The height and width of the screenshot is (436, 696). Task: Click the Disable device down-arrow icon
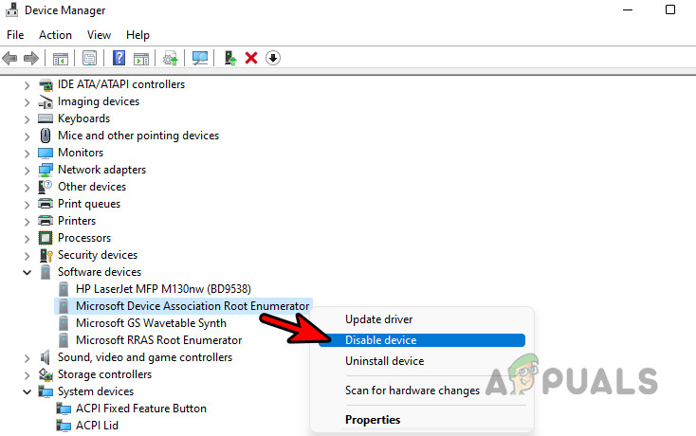point(273,58)
